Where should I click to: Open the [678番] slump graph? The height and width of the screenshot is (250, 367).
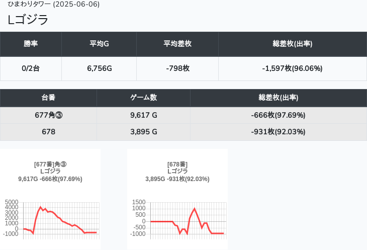coord(177,199)
